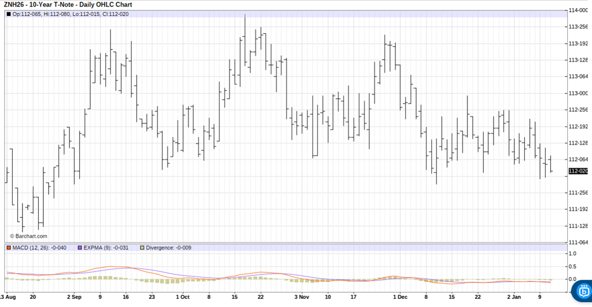592x307 pixels.
Task: Click the 1 Dec date axis label
Action: click(x=400, y=297)
